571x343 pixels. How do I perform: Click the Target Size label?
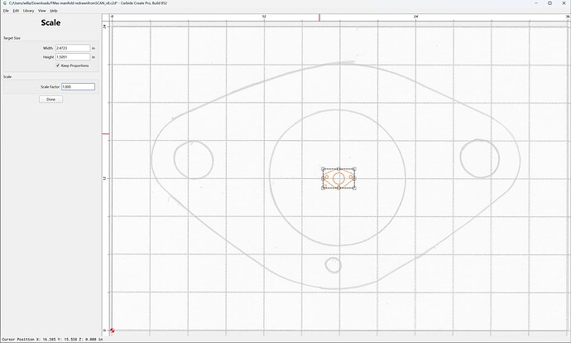[x=12, y=38]
